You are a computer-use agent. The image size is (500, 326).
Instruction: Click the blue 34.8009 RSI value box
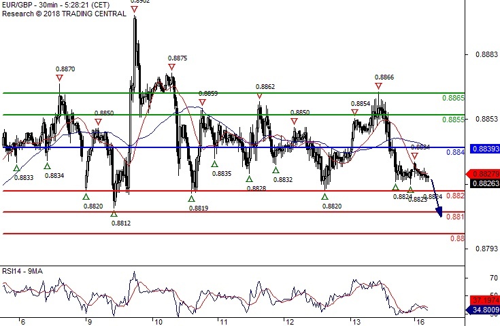pos(484,310)
